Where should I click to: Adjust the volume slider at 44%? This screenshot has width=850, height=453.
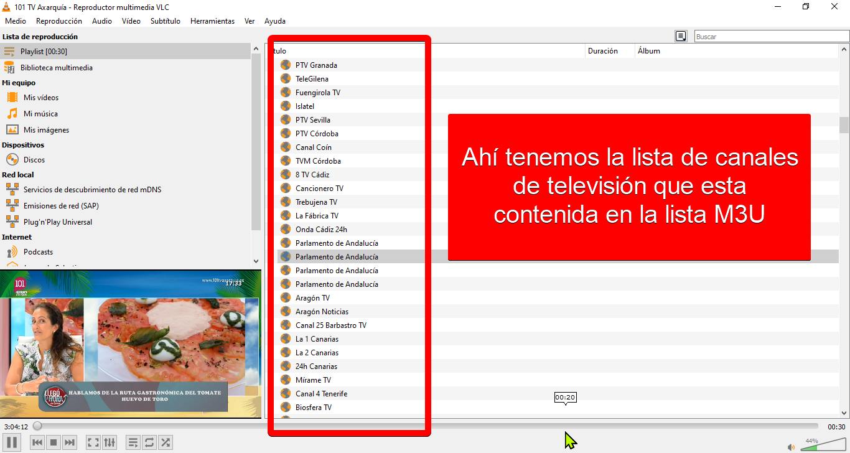pyautogui.click(x=822, y=444)
